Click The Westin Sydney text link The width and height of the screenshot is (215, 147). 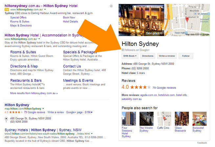click(x=146, y=129)
